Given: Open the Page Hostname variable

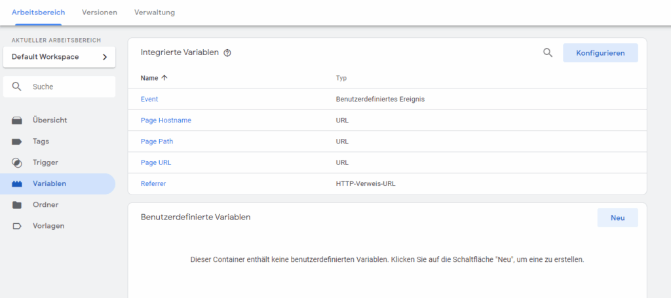Looking at the screenshot, I should [166, 121].
